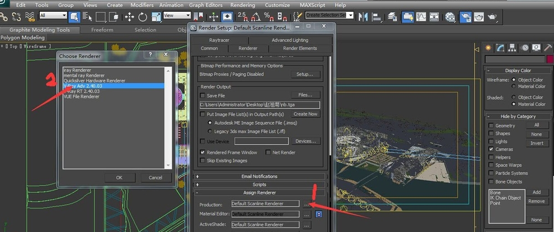Click the Create Now button
Viewport: 554px width, 232px height.
[305, 114]
